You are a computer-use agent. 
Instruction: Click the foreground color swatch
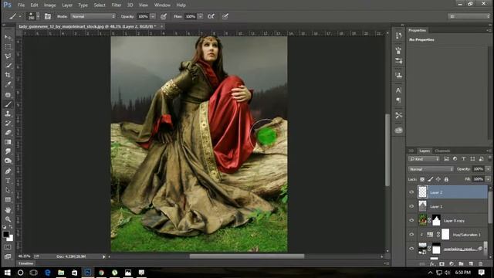[5, 234]
